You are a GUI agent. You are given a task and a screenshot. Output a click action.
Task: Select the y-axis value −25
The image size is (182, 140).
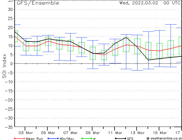[9, 109]
